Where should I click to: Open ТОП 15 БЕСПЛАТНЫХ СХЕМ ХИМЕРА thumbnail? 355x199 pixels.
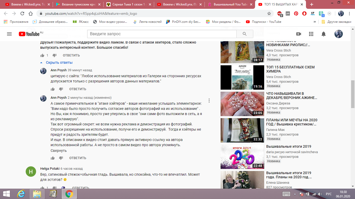pyautogui.click(x=238, y=77)
